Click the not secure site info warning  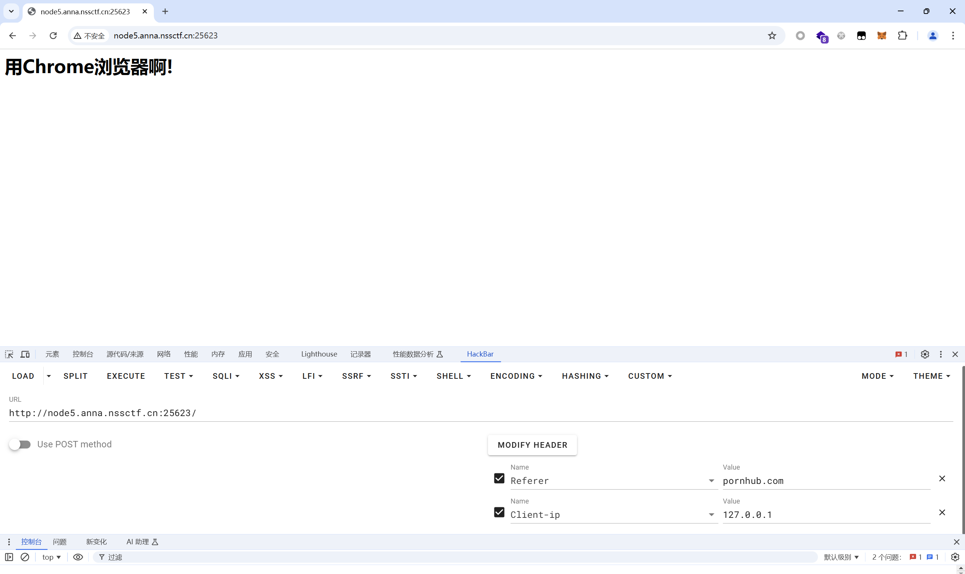89,35
